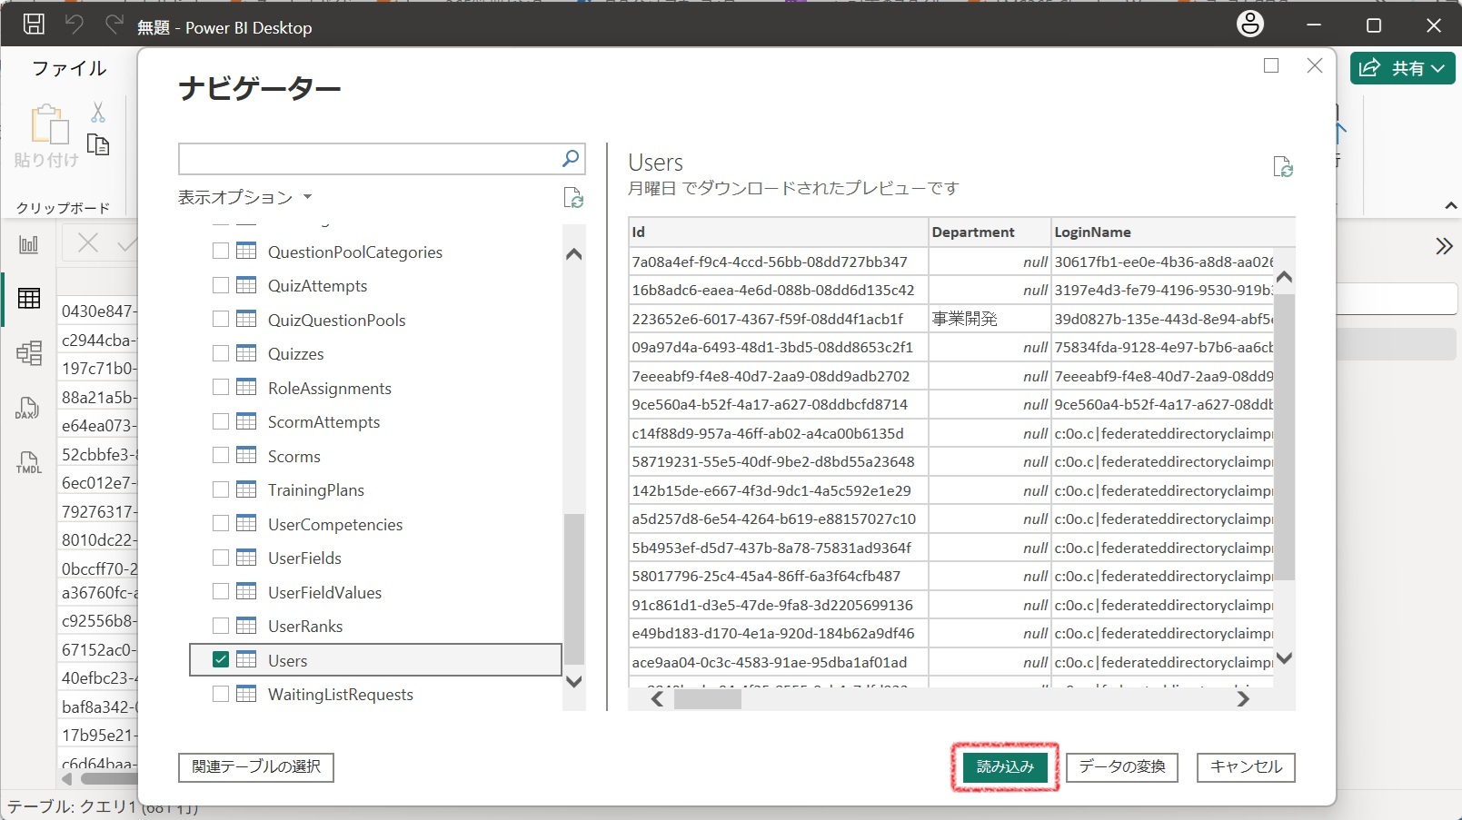The width and height of the screenshot is (1462, 820).
Task: Open the ファイル menu
Action: (67, 68)
